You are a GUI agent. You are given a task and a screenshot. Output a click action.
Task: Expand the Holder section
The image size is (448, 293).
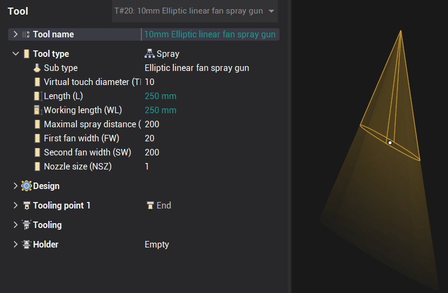[15, 245]
